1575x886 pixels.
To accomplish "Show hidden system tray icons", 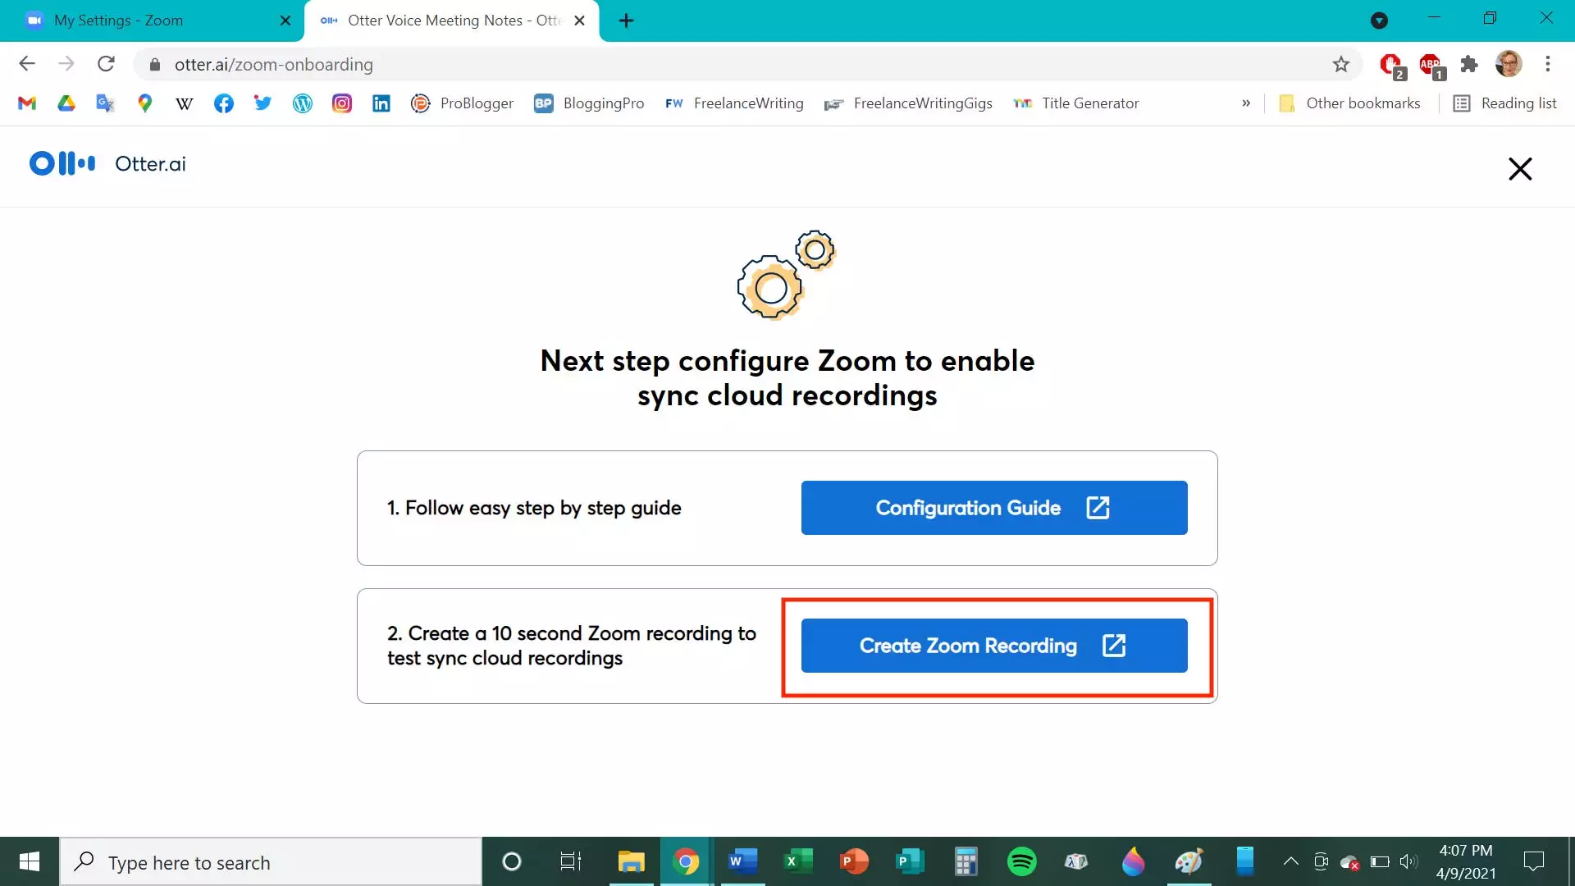I will tap(1290, 861).
